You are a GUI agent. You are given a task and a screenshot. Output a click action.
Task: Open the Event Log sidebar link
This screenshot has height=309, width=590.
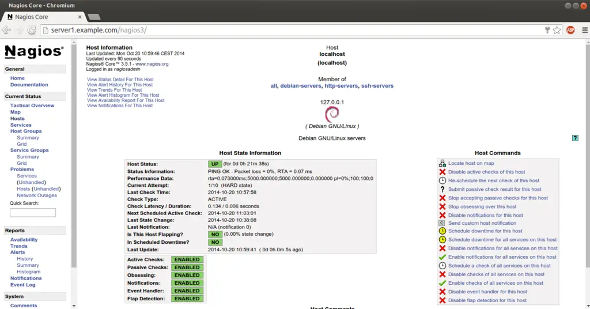coord(22,285)
